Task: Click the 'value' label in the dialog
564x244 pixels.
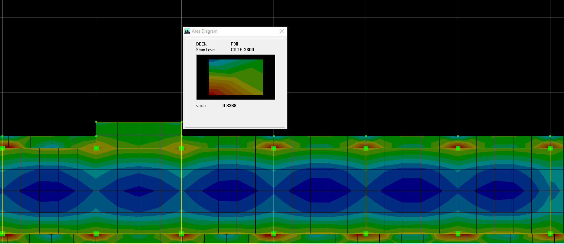Action: point(201,106)
